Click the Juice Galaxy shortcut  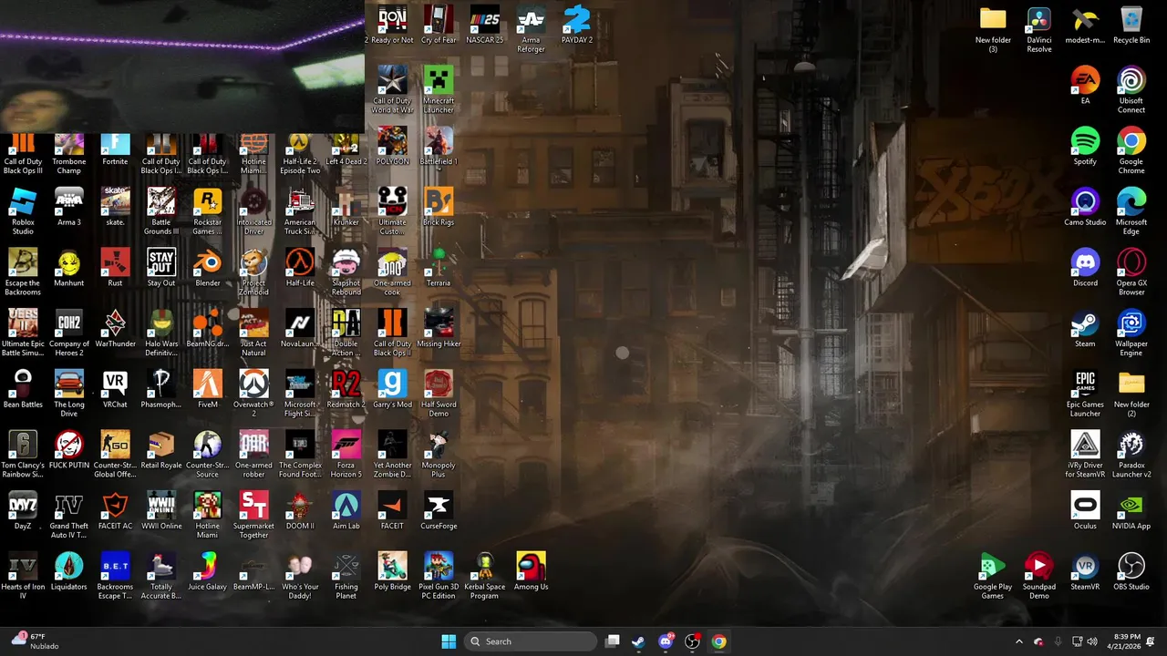tap(208, 571)
